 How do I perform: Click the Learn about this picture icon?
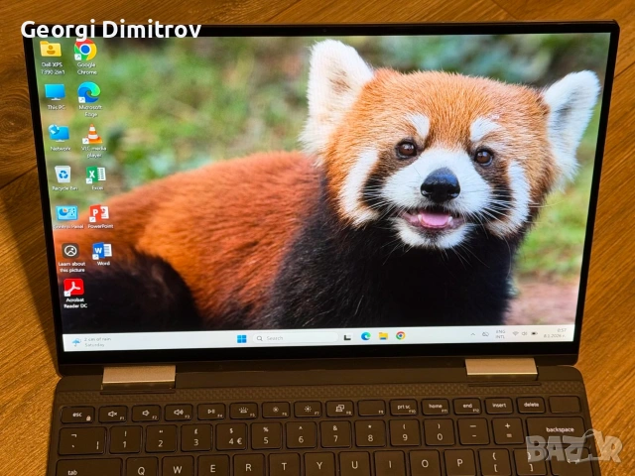click(x=71, y=258)
